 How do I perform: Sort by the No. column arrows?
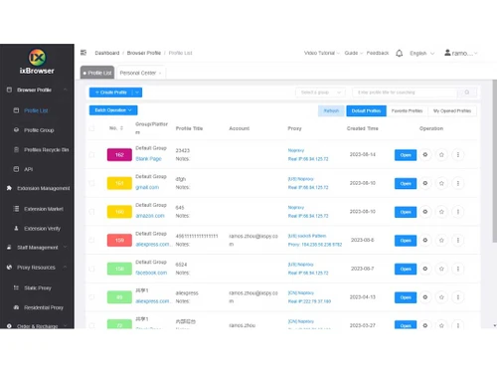pos(121,128)
